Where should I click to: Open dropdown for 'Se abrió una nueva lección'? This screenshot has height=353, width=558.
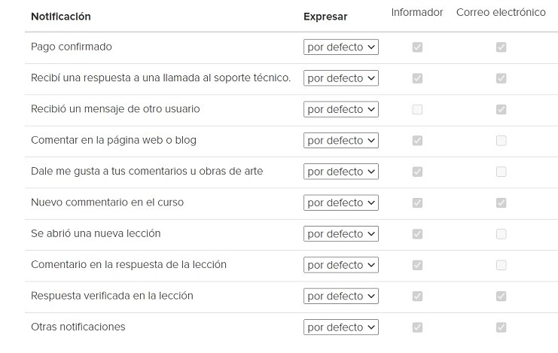click(x=341, y=234)
